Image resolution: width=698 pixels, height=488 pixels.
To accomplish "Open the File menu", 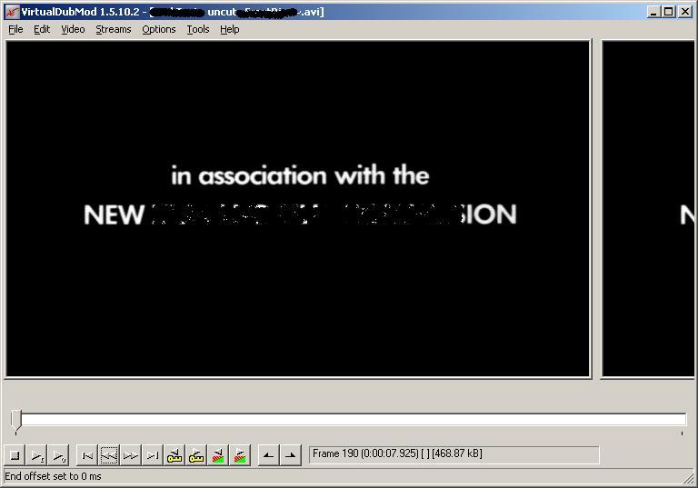I will [15, 29].
